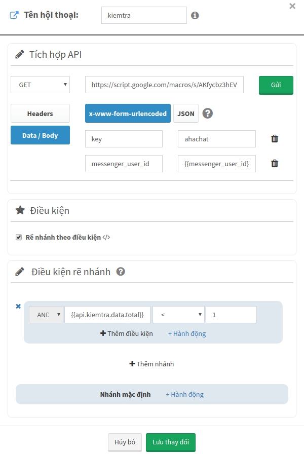
Task: Click the info icon next to kiemtra field
Action: (x=195, y=16)
